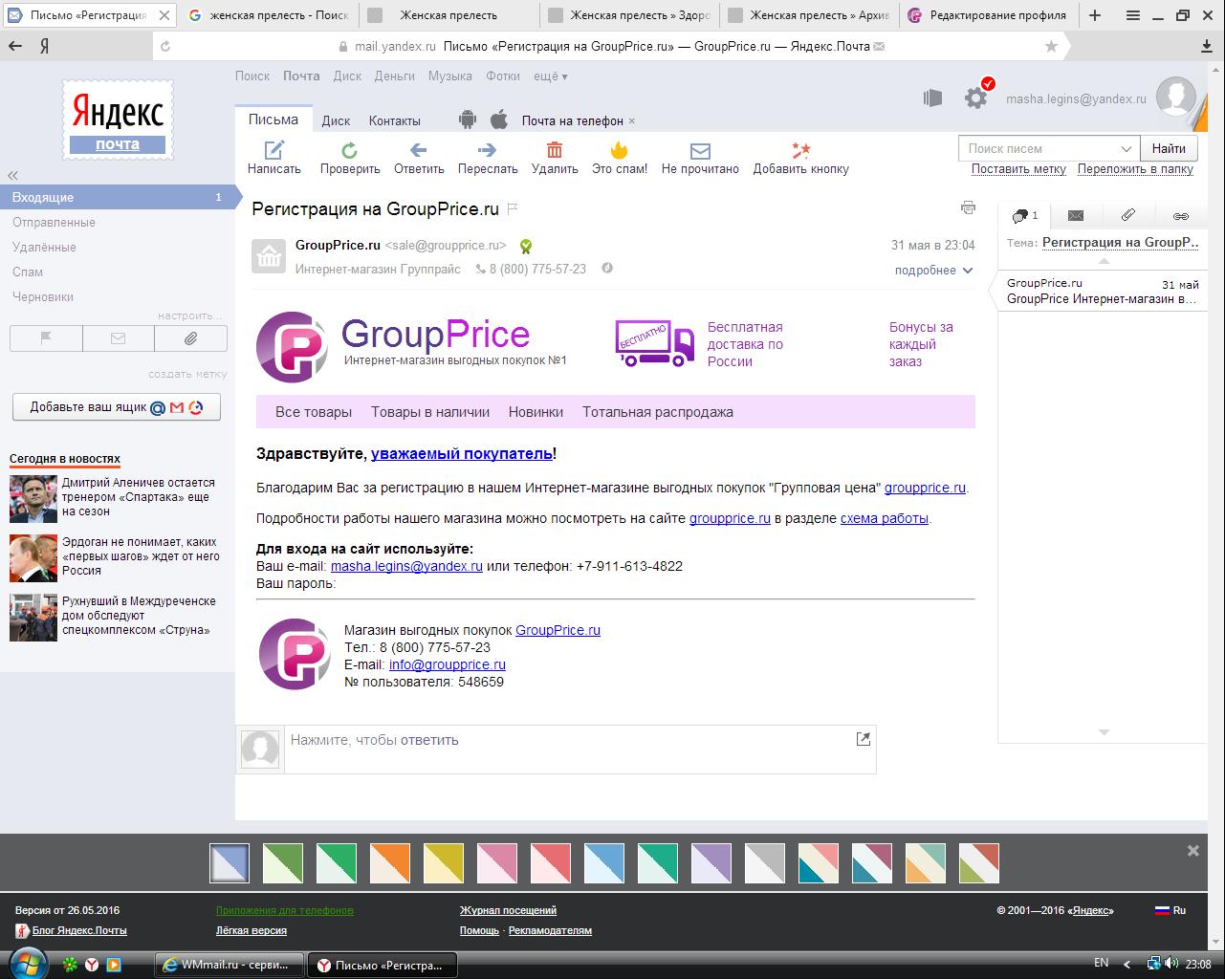Show attachments tab in side panel
The height and width of the screenshot is (979, 1225).
pos(1128,216)
